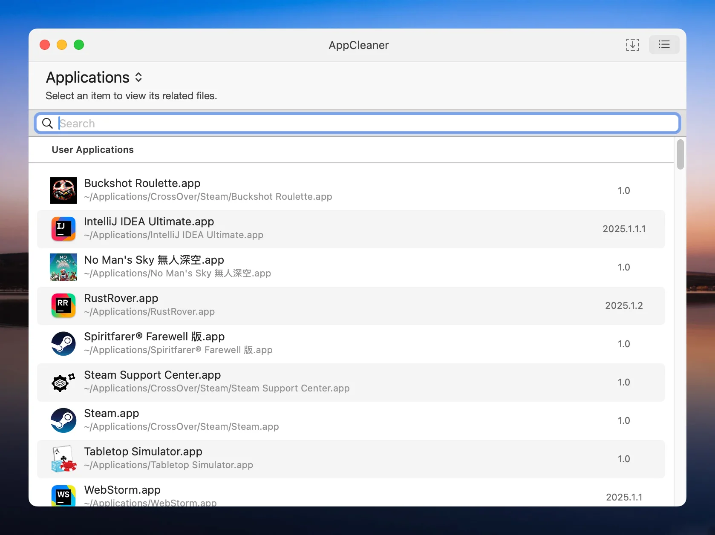Focus the Search text field
This screenshot has height=535, width=715.
pyautogui.click(x=366, y=124)
